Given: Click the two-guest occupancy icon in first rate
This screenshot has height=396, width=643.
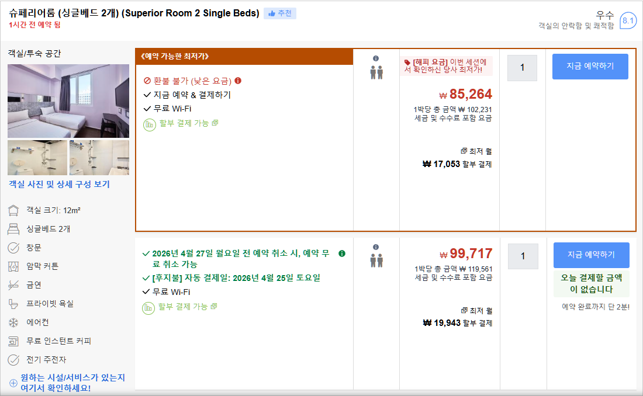Looking at the screenshot, I should tap(376, 72).
